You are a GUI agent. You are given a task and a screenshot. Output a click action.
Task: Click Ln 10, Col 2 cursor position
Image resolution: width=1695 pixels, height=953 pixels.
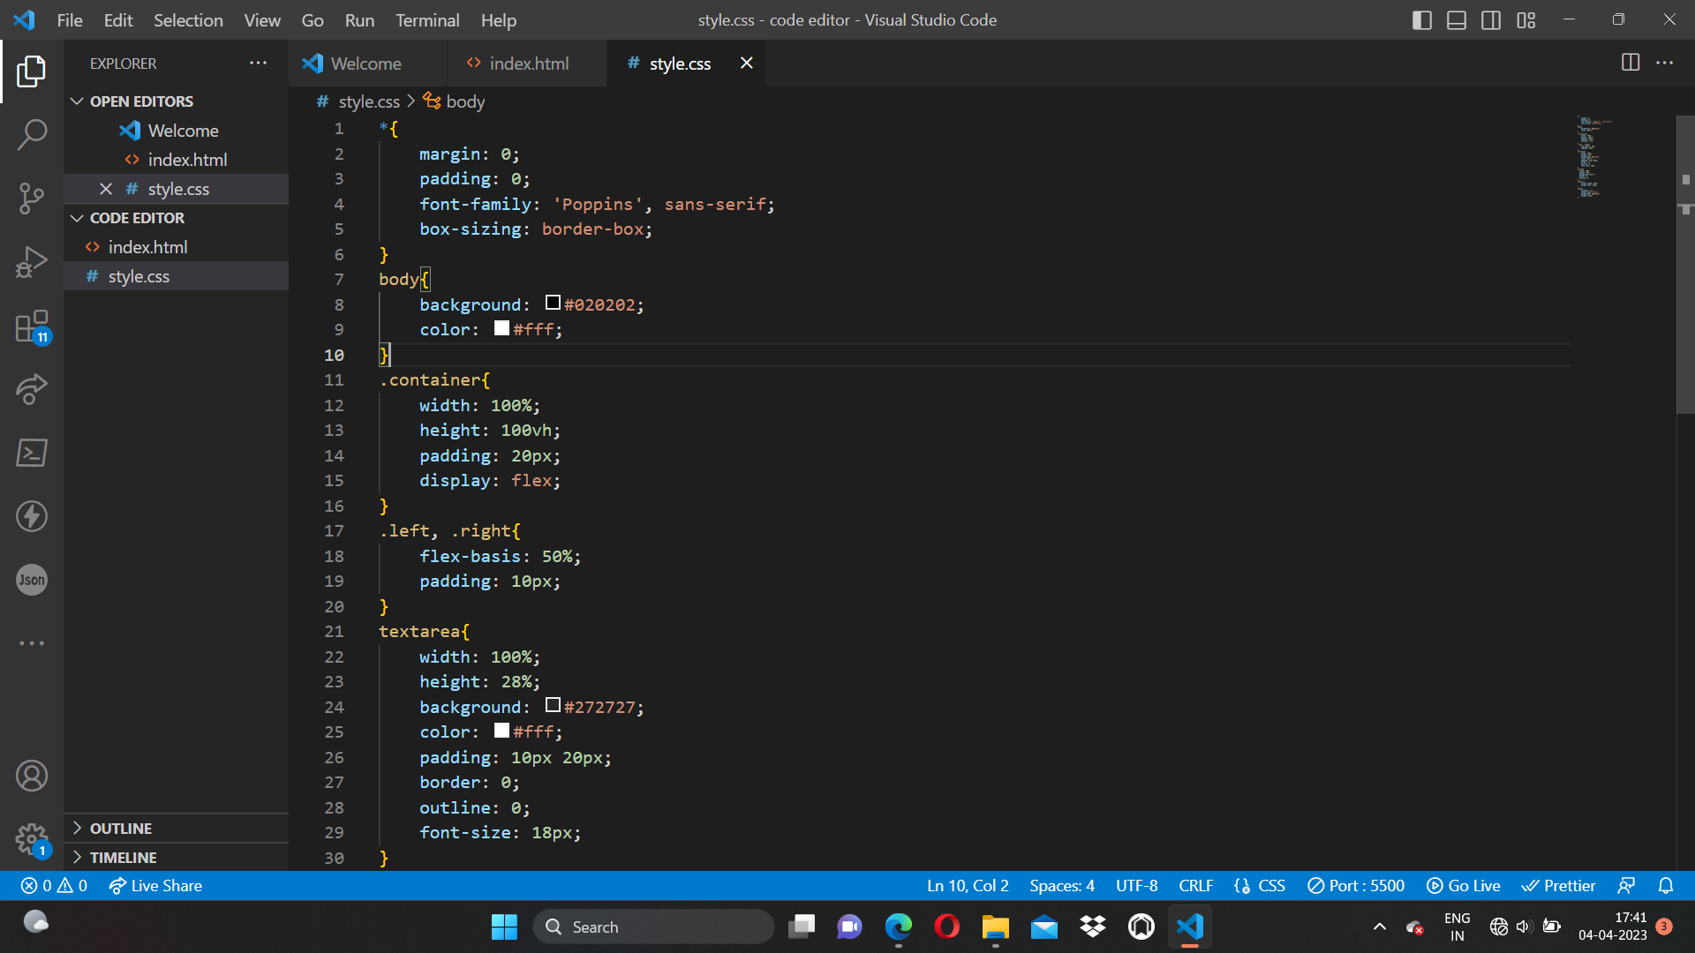[968, 885]
